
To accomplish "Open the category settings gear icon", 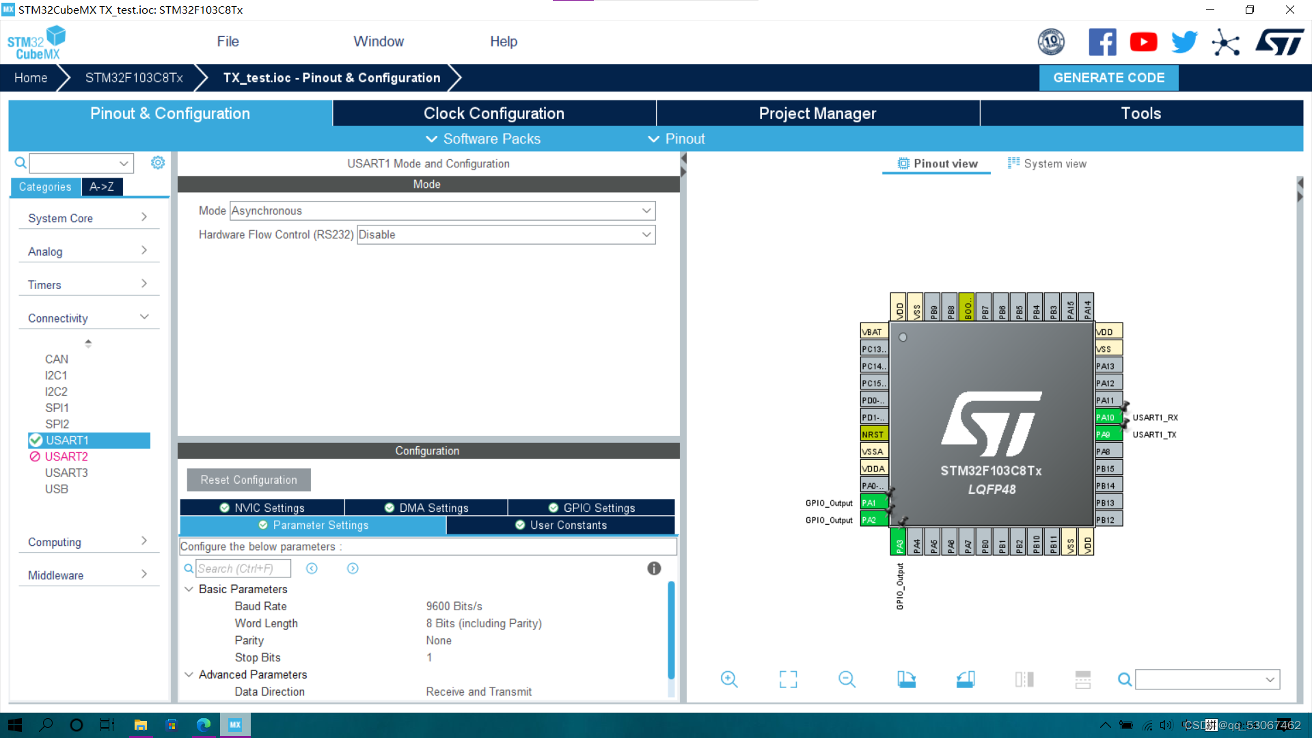I will (158, 163).
